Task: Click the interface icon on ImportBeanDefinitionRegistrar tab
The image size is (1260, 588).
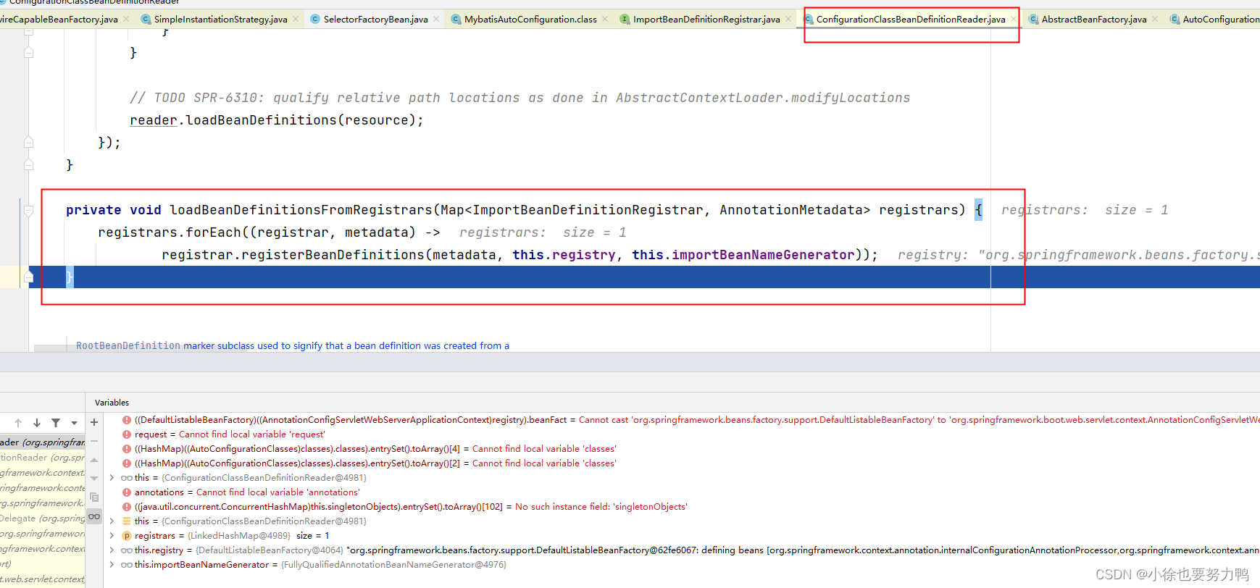Action: tap(625, 20)
